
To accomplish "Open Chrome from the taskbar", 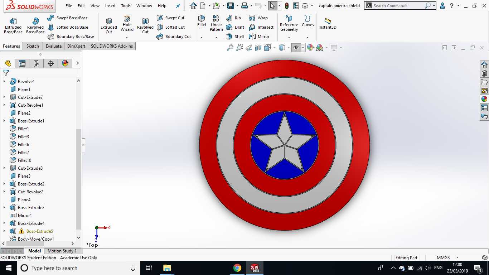I will (237, 268).
